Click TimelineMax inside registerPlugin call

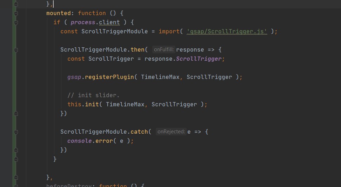(x=160, y=77)
